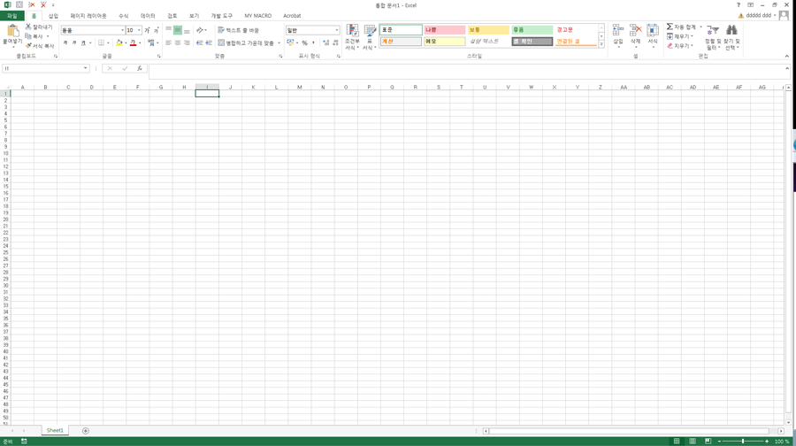Click Merge and Center (병합하고 가운데 맞춤)
The image size is (796, 446).
tap(246, 43)
